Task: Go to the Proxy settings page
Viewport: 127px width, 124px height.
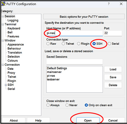Action: click(x=11, y=73)
